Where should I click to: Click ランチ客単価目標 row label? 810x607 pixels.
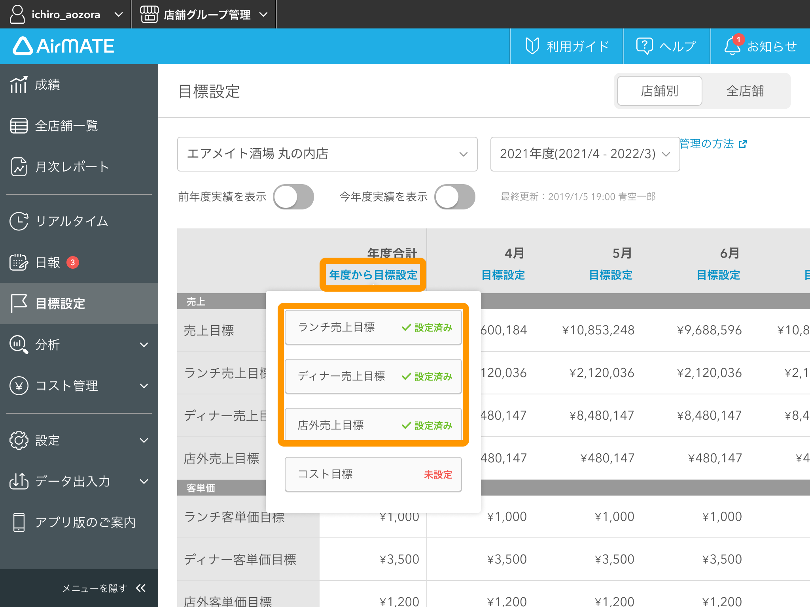click(x=234, y=517)
